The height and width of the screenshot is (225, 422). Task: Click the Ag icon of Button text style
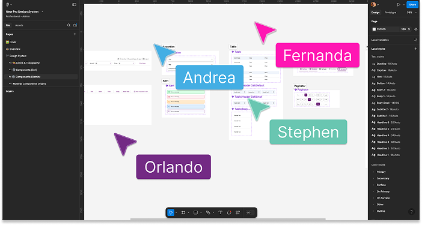[x=373, y=83]
